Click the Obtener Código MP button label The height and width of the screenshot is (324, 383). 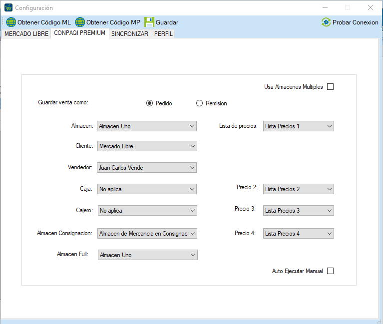113,22
